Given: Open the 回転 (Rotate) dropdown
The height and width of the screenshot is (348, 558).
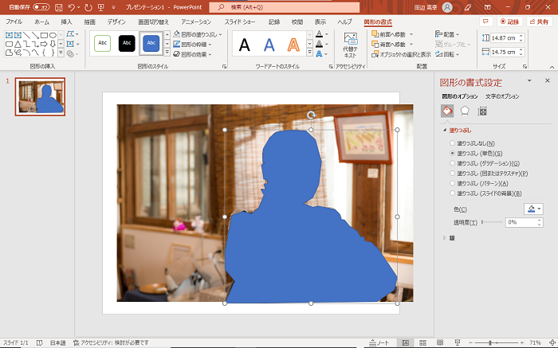Looking at the screenshot, I should (449, 55).
